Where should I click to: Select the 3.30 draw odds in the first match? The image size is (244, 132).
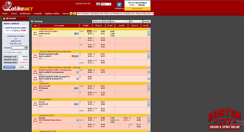pos(112,36)
